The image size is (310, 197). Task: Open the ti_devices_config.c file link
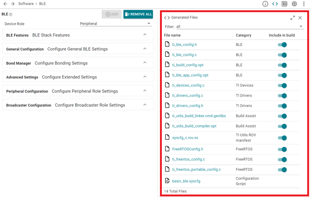[x=188, y=85]
